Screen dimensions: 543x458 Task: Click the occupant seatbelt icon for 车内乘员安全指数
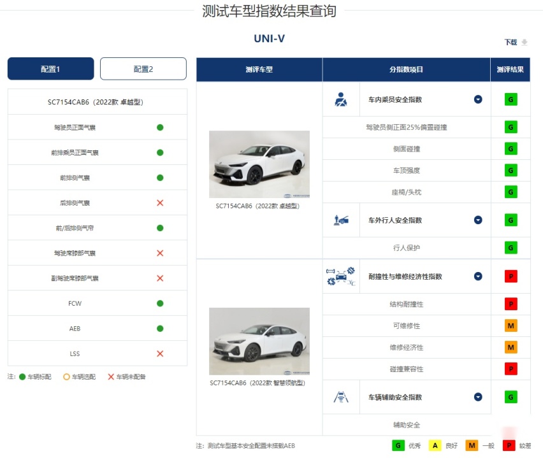[341, 99]
